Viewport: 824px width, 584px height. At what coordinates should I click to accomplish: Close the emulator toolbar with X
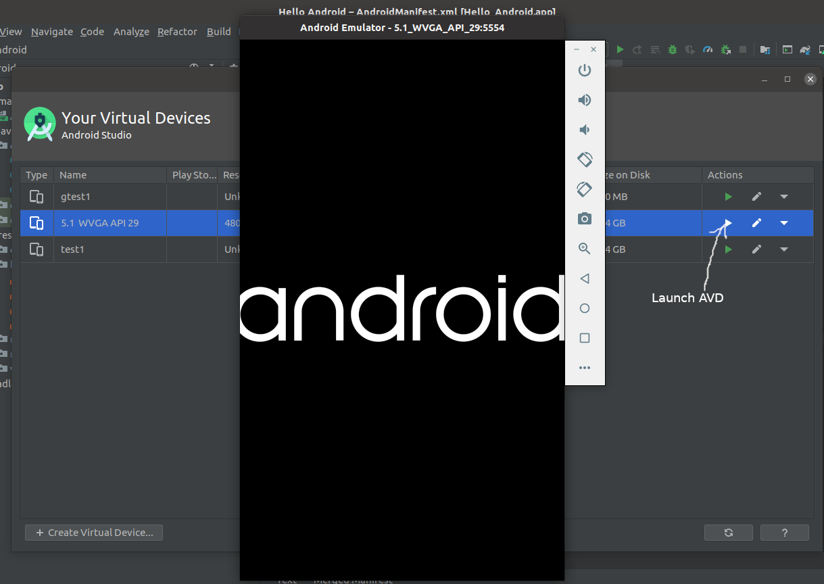point(593,49)
